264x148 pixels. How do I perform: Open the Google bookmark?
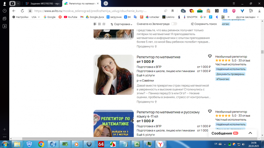(x=49, y=17)
